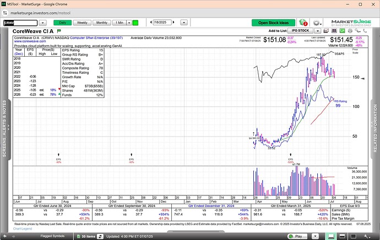Open the 1 Min interval dropdown
The height and width of the screenshot is (240, 380).
129,23
